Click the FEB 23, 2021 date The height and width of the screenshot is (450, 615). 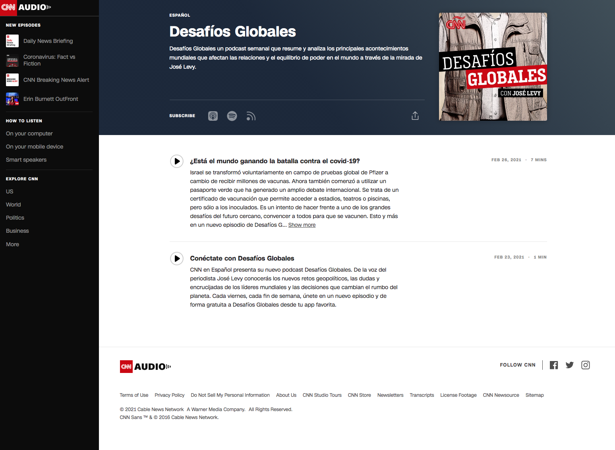[509, 257]
